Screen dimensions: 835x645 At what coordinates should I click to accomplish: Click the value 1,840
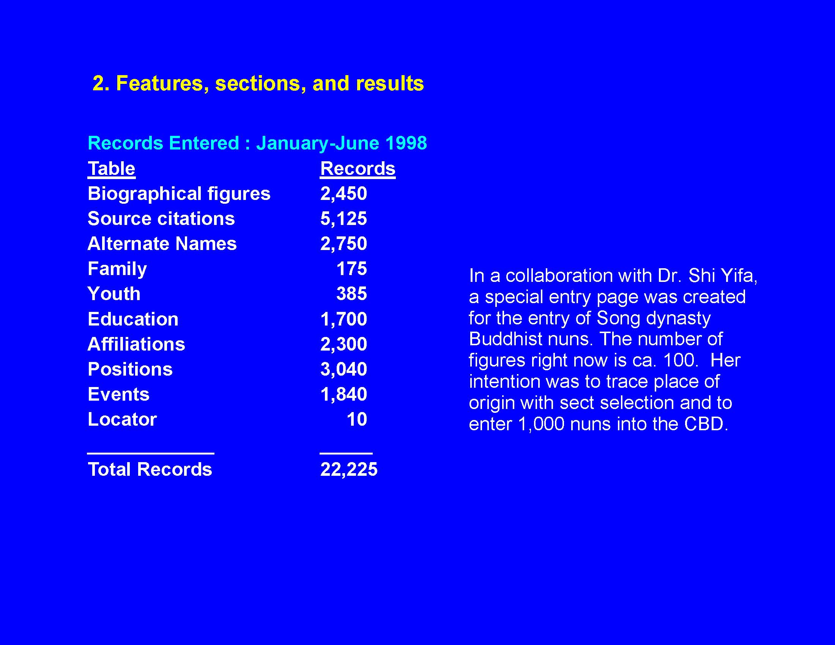coord(344,394)
